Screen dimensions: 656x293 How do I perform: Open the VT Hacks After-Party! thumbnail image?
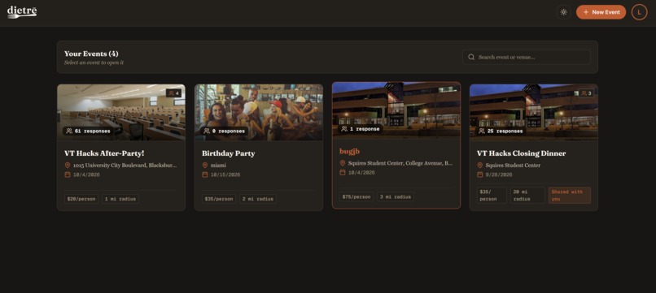pyautogui.click(x=121, y=112)
